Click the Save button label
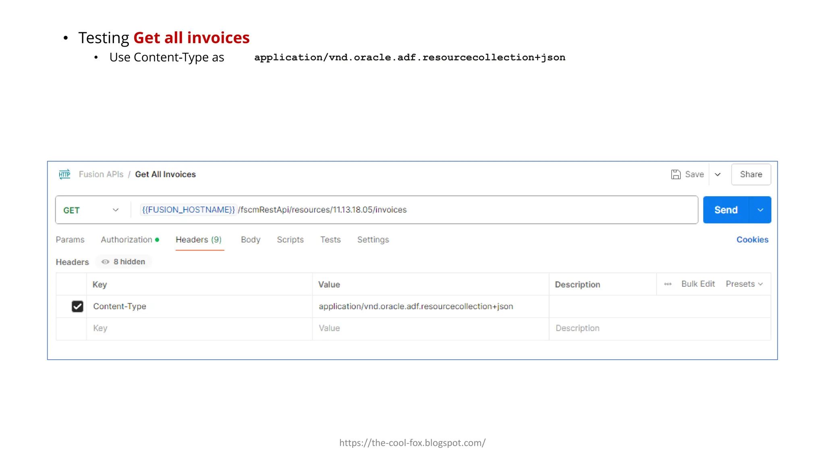The image size is (825, 464). click(694, 174)
